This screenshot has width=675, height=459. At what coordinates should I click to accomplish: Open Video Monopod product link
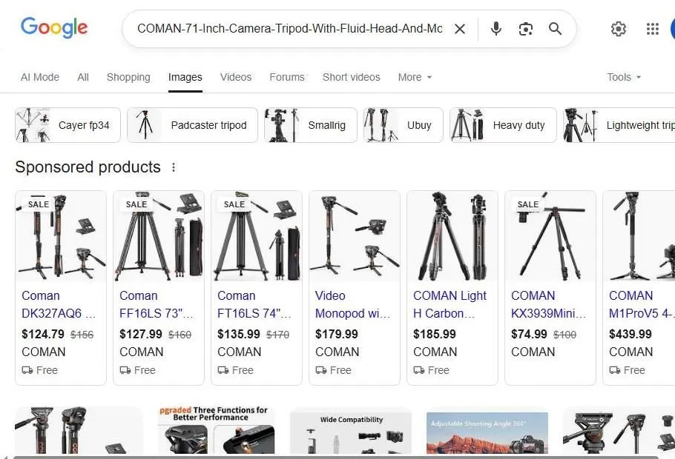pyautogui.click(x=352, y=304)
